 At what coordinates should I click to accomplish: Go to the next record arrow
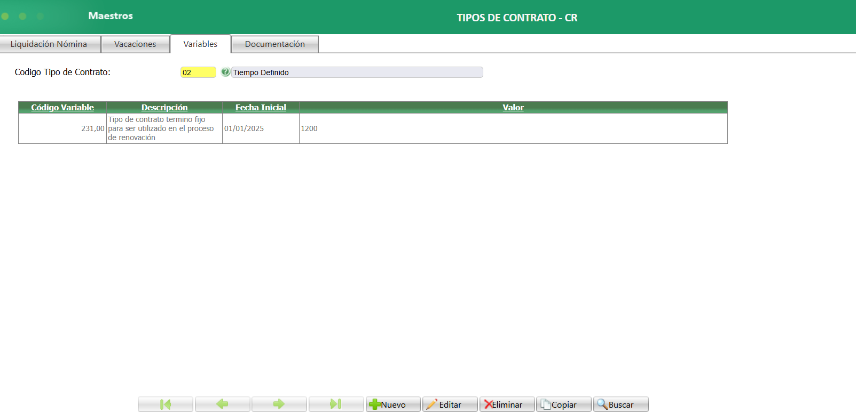click(279, 404)
